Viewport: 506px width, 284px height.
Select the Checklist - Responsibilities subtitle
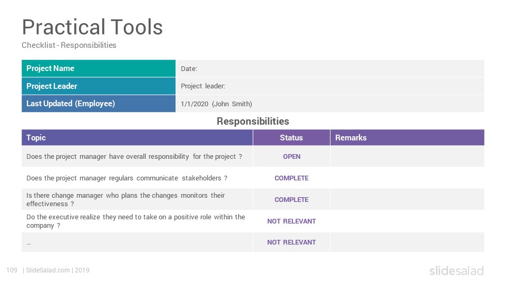coord(69,45)
